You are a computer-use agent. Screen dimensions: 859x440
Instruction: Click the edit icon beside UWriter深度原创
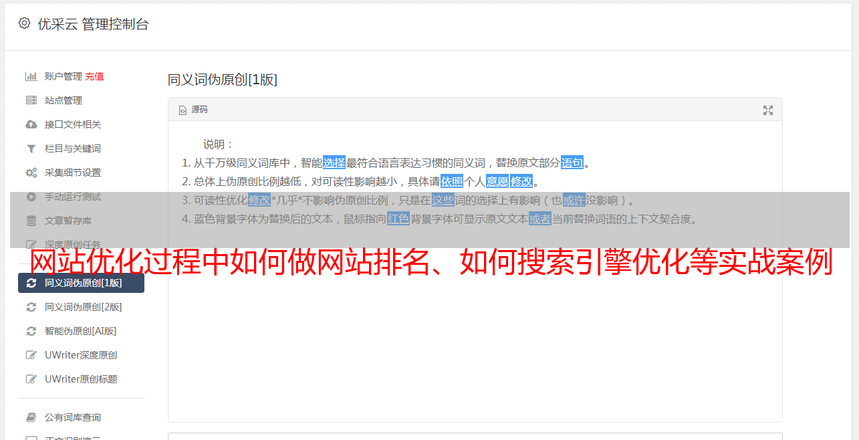pos(31,355)
